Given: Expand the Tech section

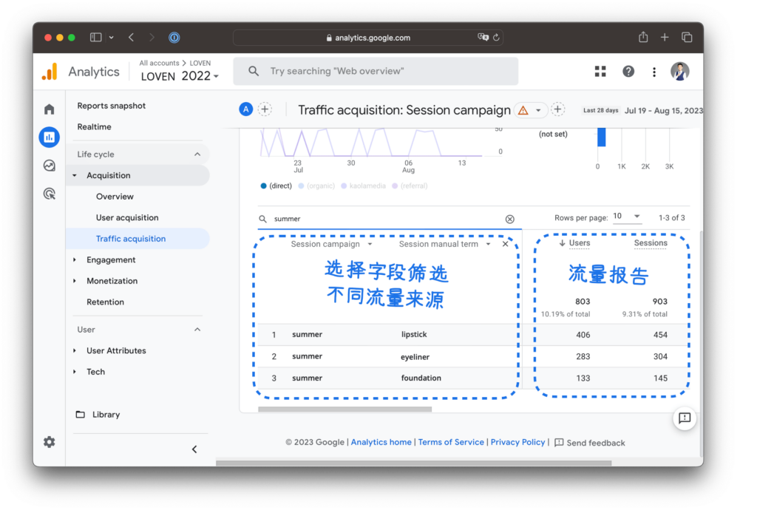Looking at the screenshot, I should pyautogui.click(x=75, y=372).
